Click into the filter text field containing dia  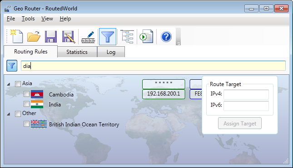click(153, 66)
